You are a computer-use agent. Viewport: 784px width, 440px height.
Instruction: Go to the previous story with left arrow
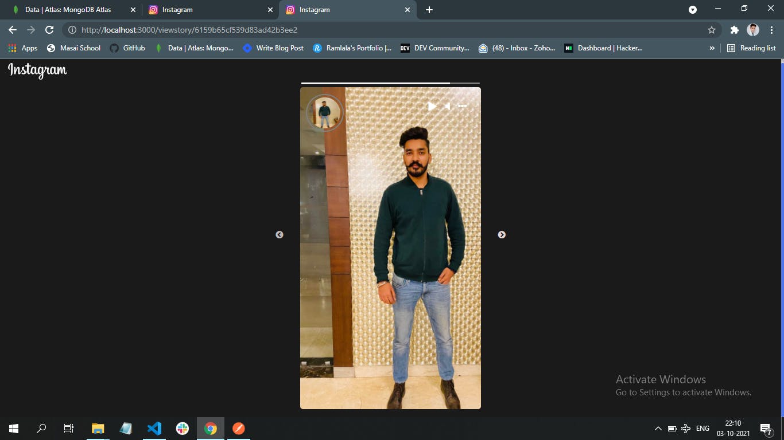[x=280, y=235]
